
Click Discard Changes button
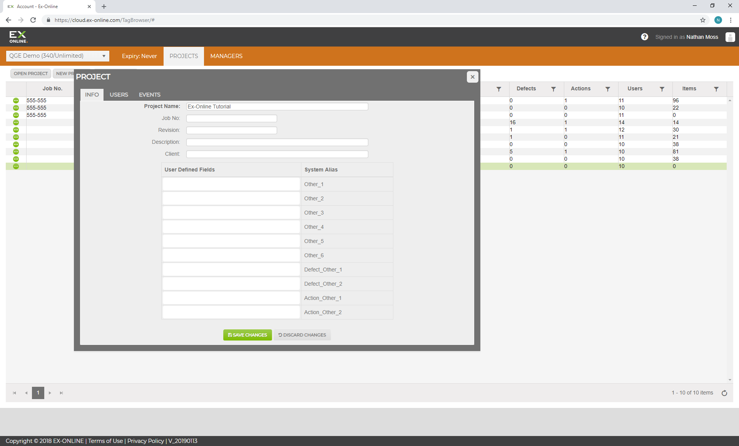tap(302, 335)
